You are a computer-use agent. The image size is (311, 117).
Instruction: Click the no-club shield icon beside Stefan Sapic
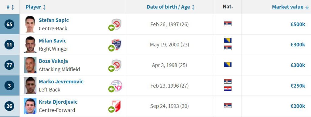point(116,24)
